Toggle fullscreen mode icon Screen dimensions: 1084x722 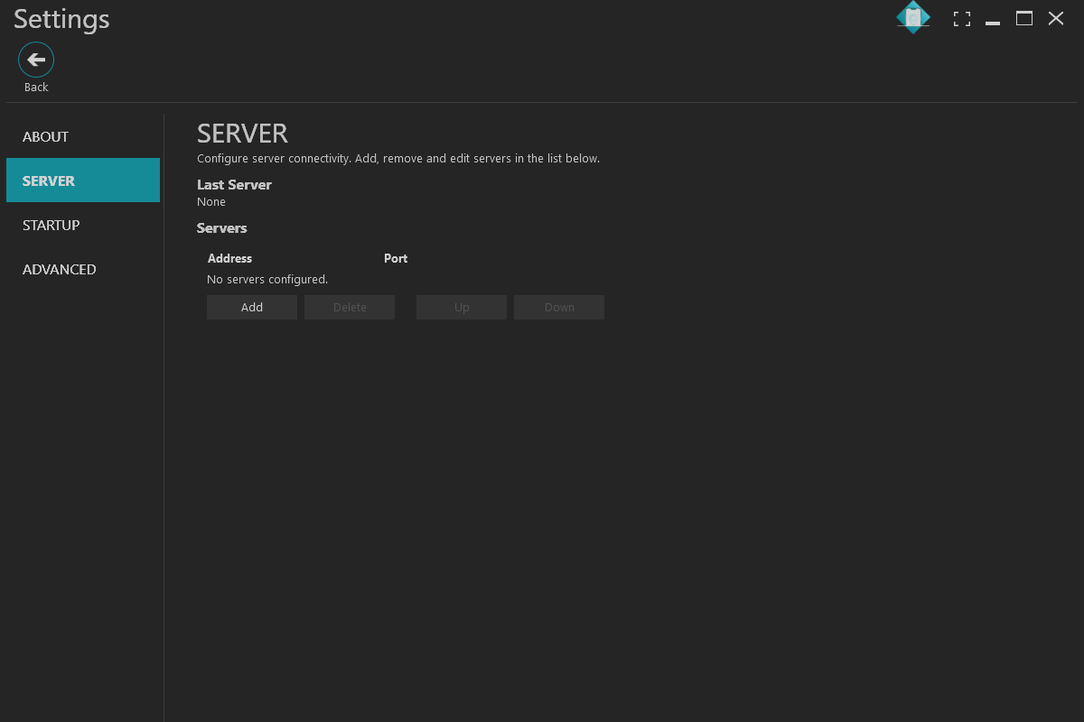click(x=962, y=19)
